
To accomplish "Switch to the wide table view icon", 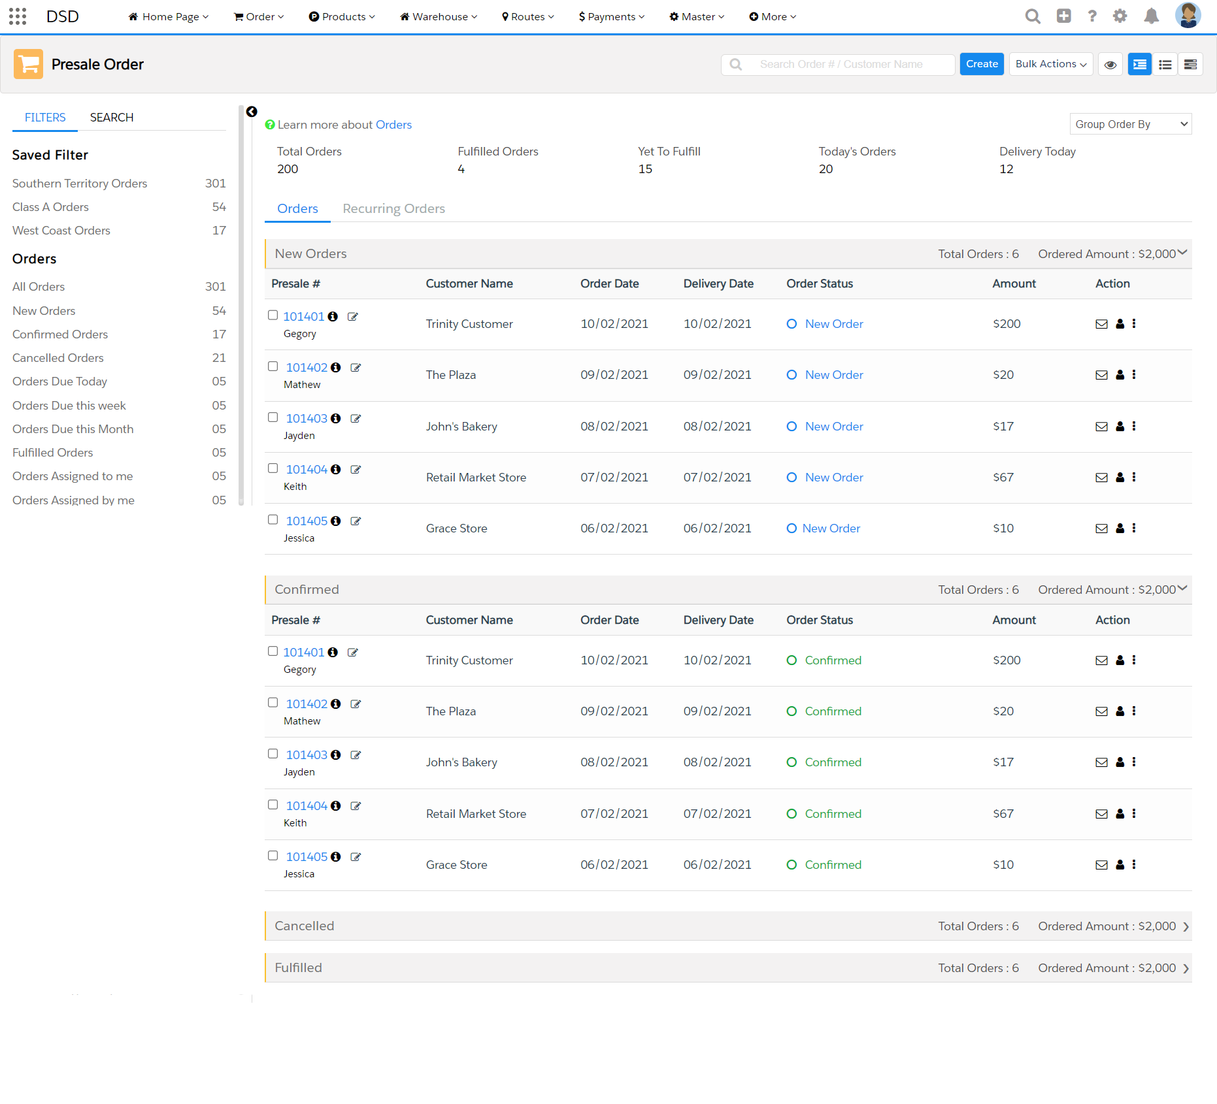I will pos(1191,64).
